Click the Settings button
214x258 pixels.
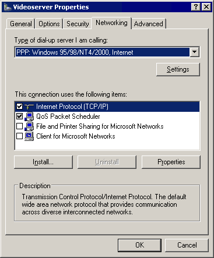(x=178, y=69)
